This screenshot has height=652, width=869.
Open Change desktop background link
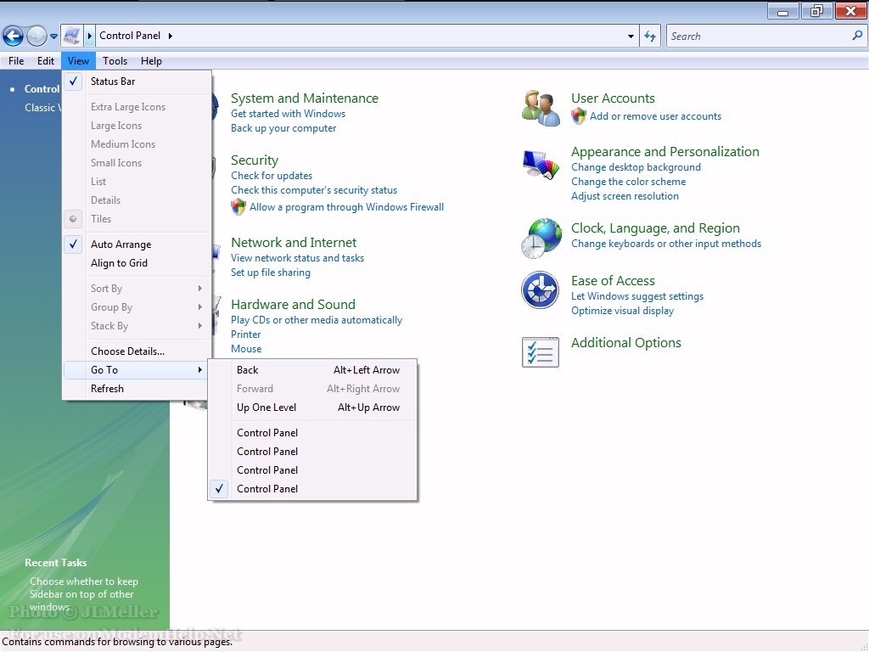[x=636, y=167]
